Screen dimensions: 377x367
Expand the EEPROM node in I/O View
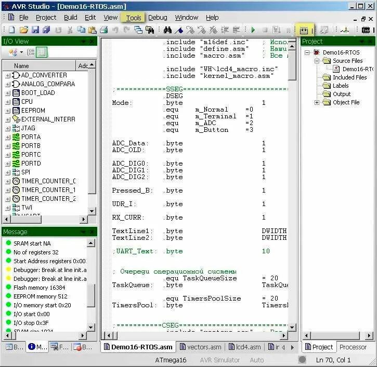[8, 111]
